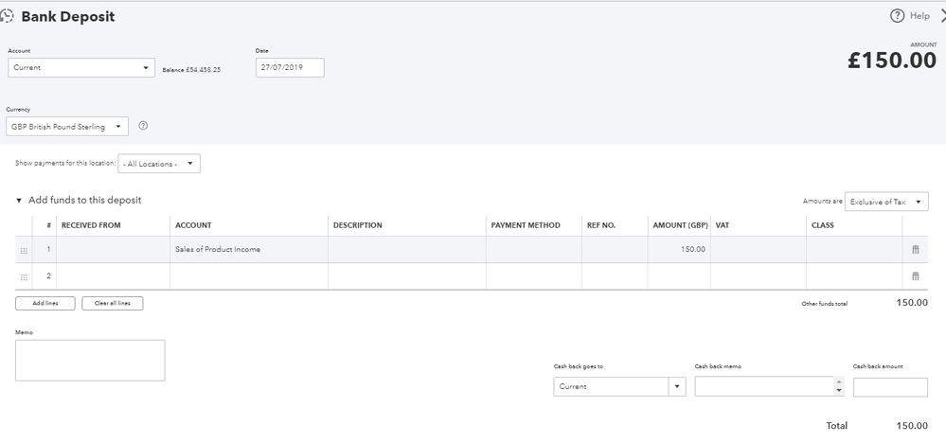Delete line 1 with trash icon
The image size is (946, 443).
click(915, 249)
